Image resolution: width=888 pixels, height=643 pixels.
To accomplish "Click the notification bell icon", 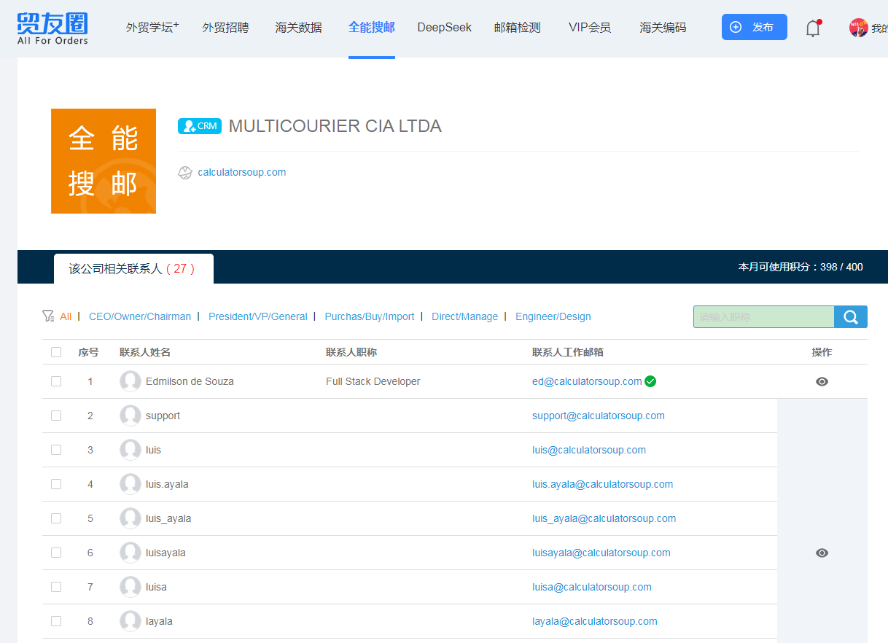I will pos(813,28).
